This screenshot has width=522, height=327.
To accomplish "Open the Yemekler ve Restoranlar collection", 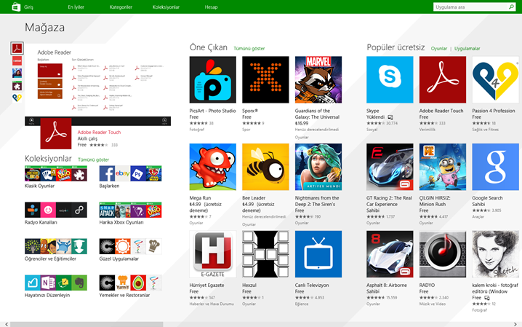I will 131,287.
